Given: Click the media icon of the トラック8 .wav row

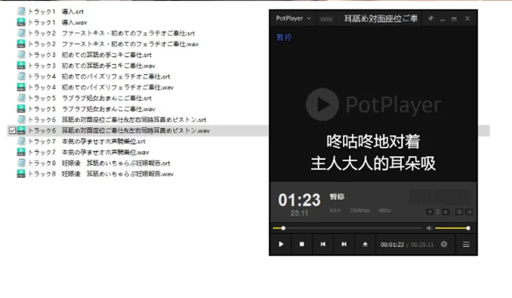Looking at the screenshot, I should click(21, 174).
